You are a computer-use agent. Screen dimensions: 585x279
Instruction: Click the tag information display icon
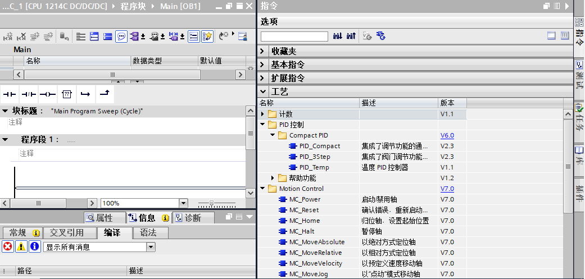click(x=154, y=36)
